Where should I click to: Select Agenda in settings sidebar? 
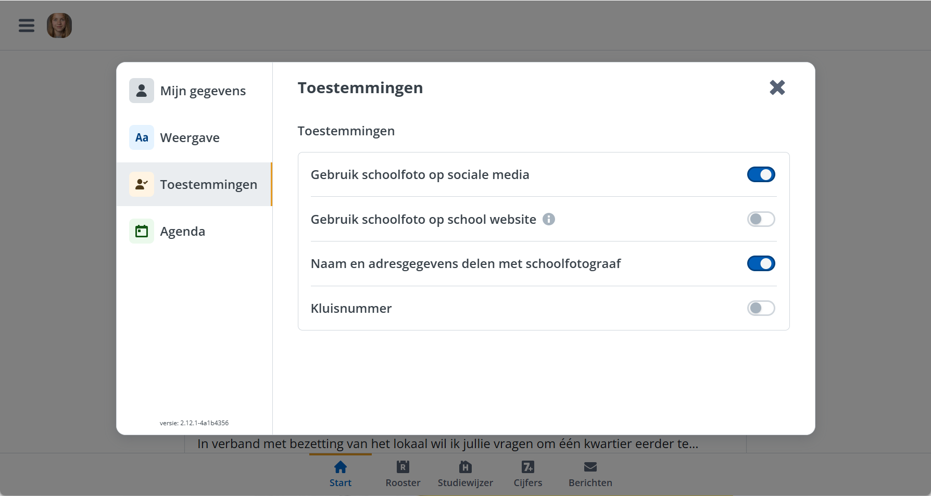(x=182, y=232)
